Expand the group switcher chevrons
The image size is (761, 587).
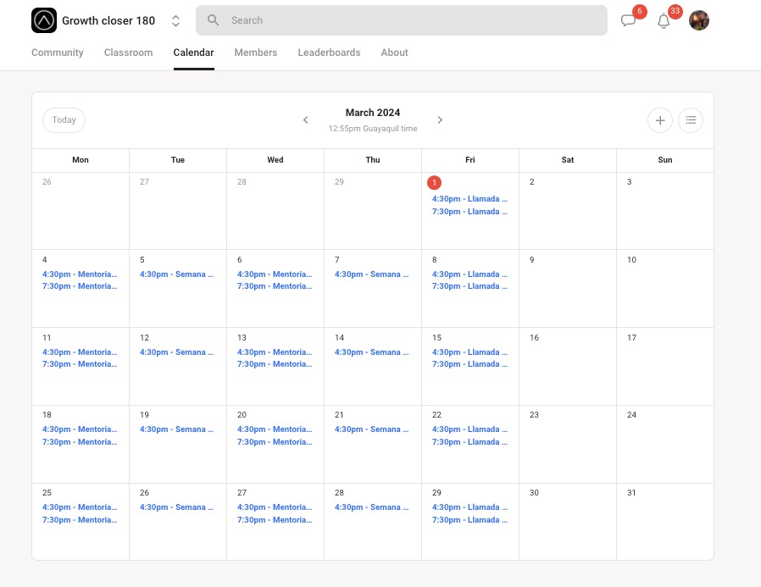coord(175,21)
